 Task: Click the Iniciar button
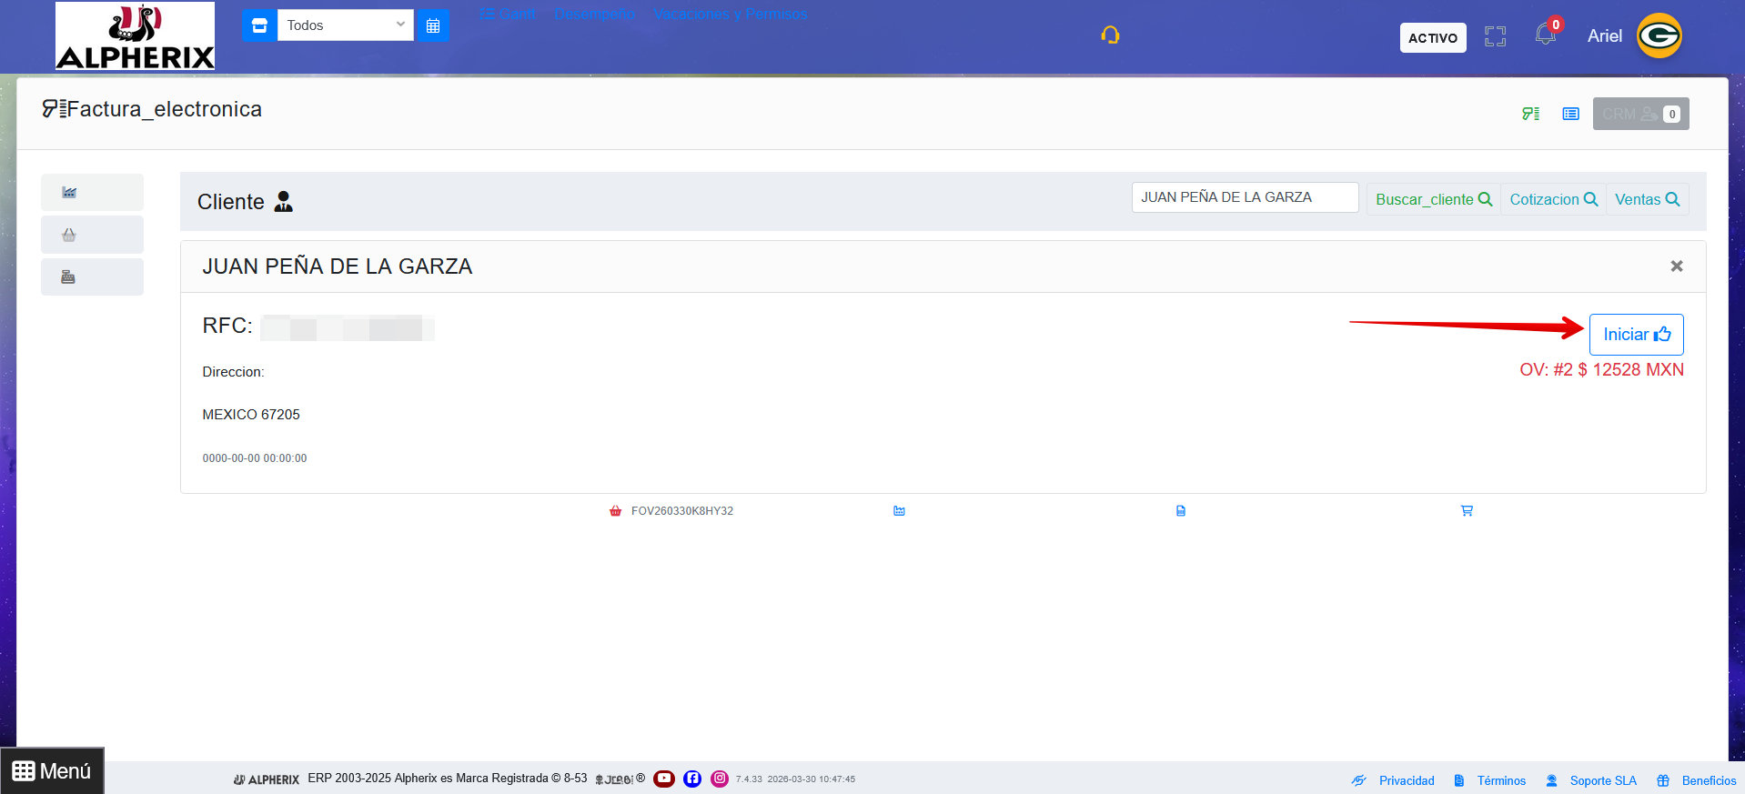pyautogui.click(x=1636, y=335)
